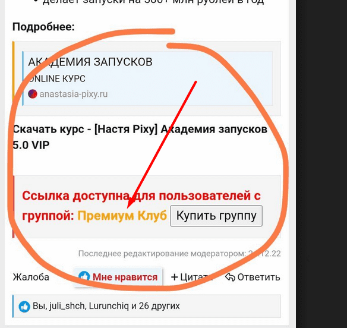
Task: Click the thumbs-up icon in 'Мне нравится'
Action: point(84,277)
